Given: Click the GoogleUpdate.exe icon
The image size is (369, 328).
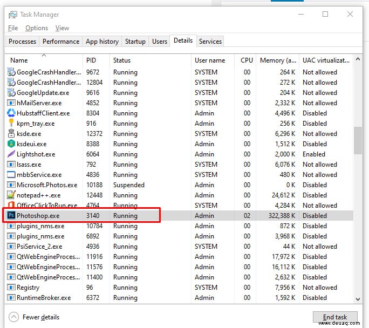Looking at the screenshot, I should point(11,93).
